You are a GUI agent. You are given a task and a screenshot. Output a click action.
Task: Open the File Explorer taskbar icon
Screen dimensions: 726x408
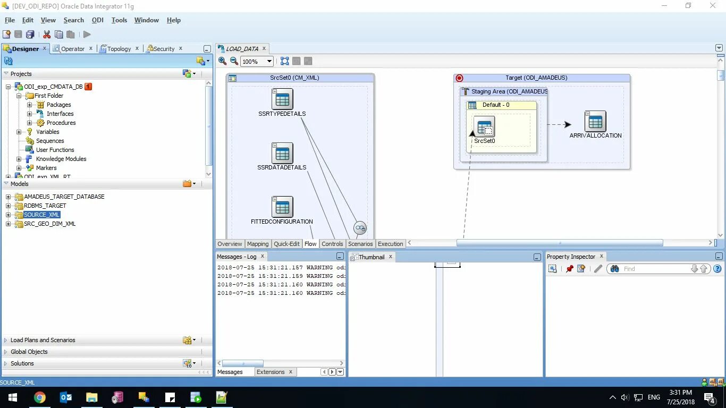pyautogui.click(x=92, y=397)
